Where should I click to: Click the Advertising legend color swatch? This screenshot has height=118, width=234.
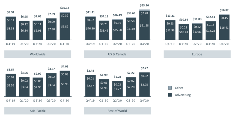click(170, 95)
